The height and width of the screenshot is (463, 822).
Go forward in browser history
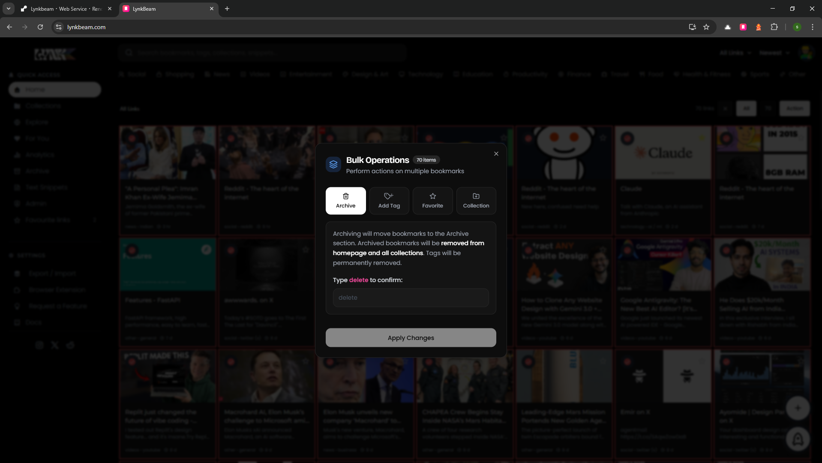25,27
